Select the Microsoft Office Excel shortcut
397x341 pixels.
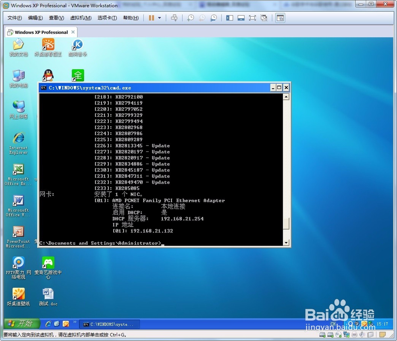point(18,175)
